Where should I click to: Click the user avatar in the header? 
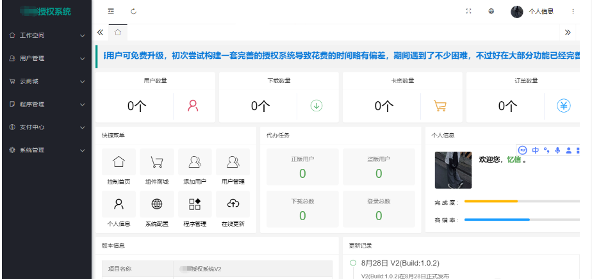517,12
